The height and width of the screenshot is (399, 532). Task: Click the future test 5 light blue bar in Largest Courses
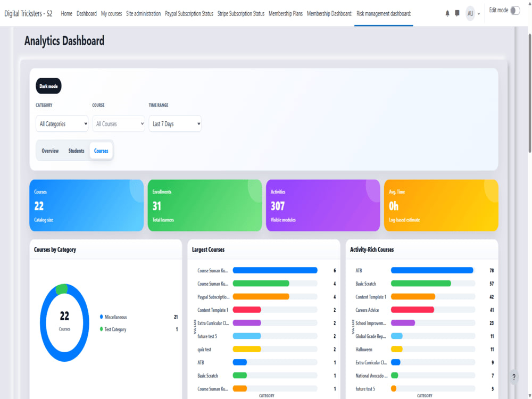pos(247,336)
